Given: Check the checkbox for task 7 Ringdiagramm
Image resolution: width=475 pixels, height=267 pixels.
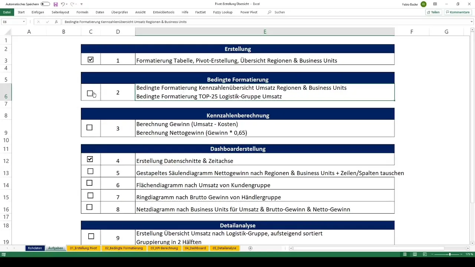Looking at the screenshot, I should tap(90, 195).
